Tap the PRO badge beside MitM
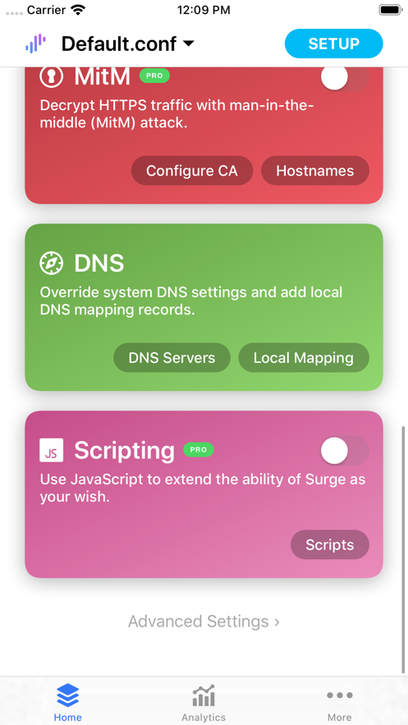 coord(155,76)
